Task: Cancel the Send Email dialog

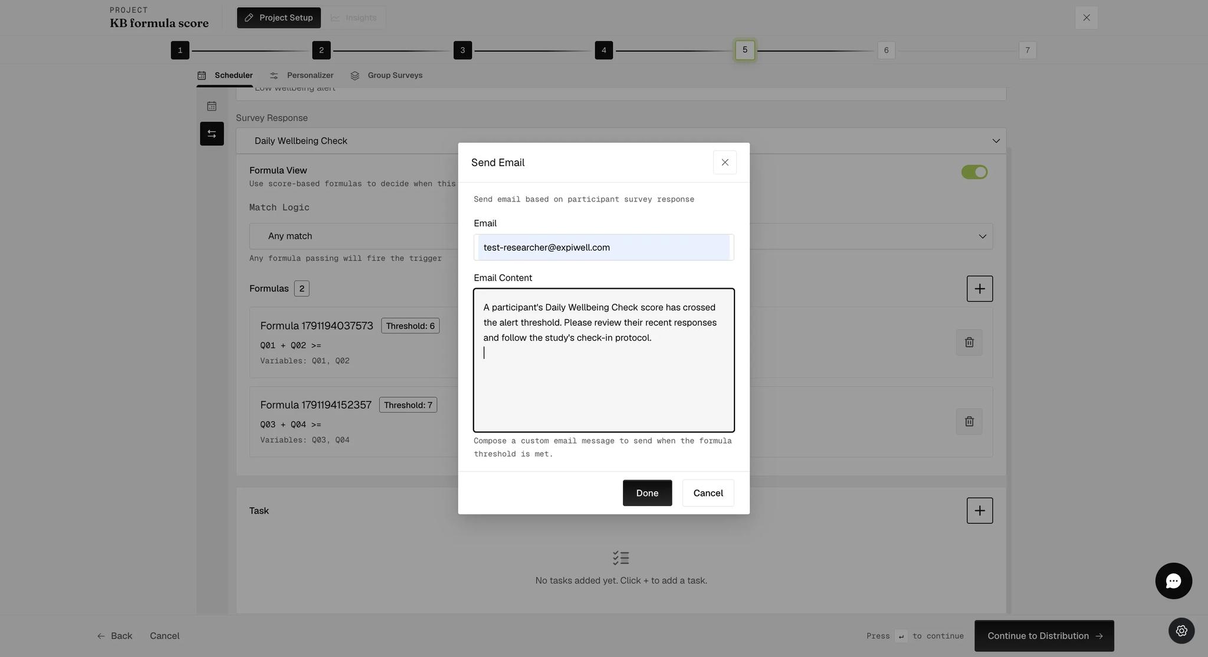Action: click(708, 493)
